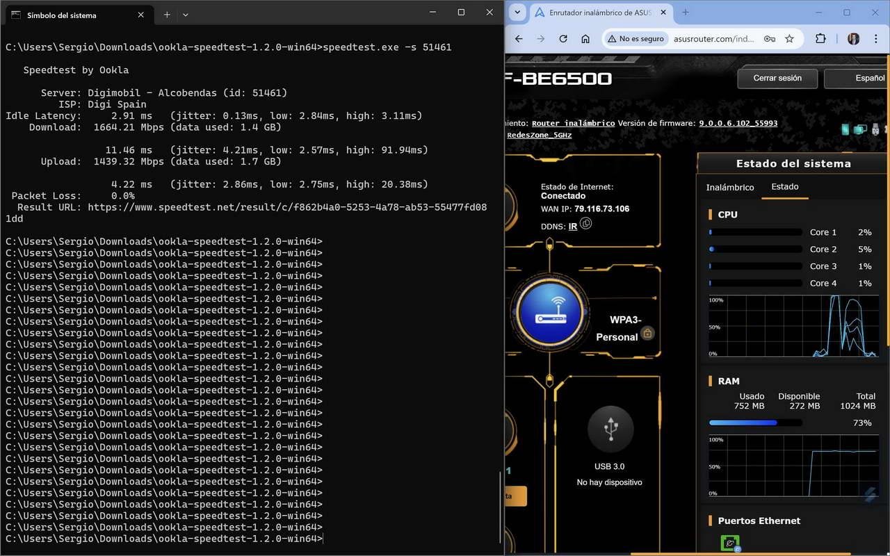Select the Símbolo del sistema terminal tab
The height and width of the screenshot is (556, 890).
coord(78,15)
